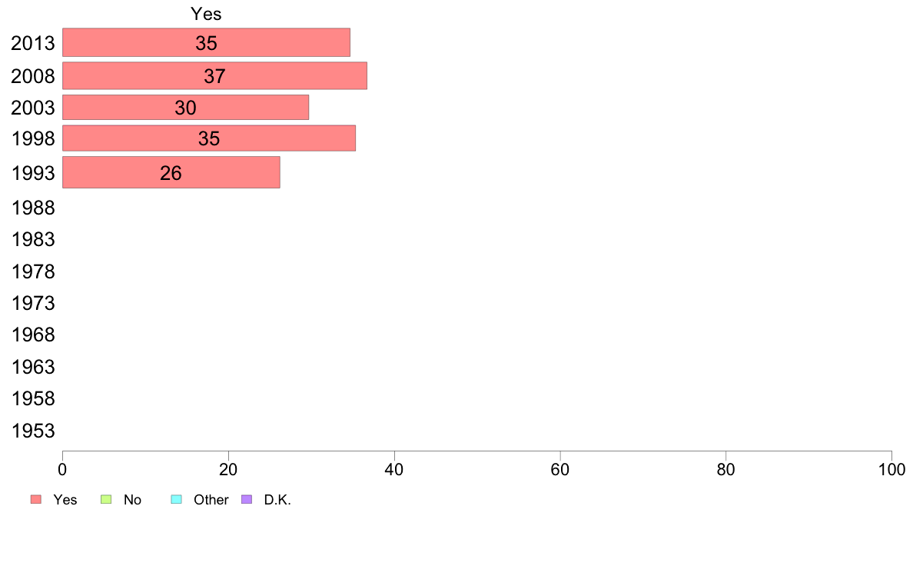The image size is (913, 566).
Task: Click the red Yes legend swatch
Action: click(36, 500)
